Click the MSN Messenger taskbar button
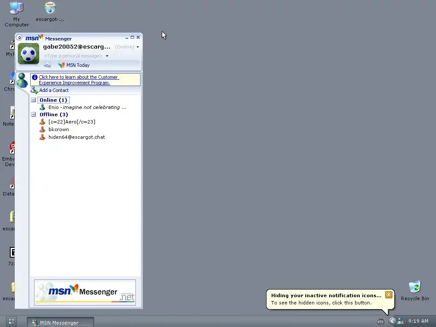The height and width of the screenshot is (327, 436). pyautogui.click(x=60, y=322)
